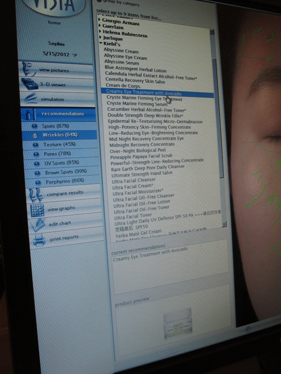Select Epidermal Re-Texturizing Micro-Dermabrasion
The height and width of the screenshot is (374, 281).
click(x=155, y=121)
